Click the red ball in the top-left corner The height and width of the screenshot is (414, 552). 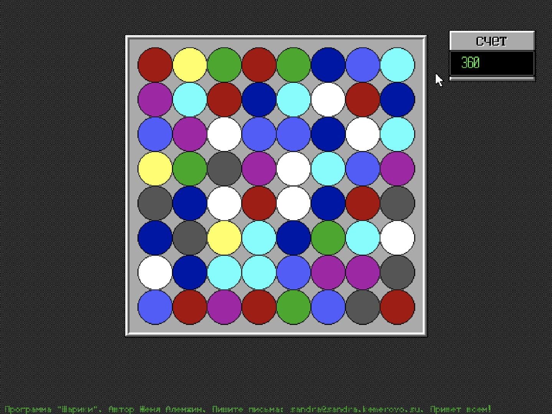point(155,65)
